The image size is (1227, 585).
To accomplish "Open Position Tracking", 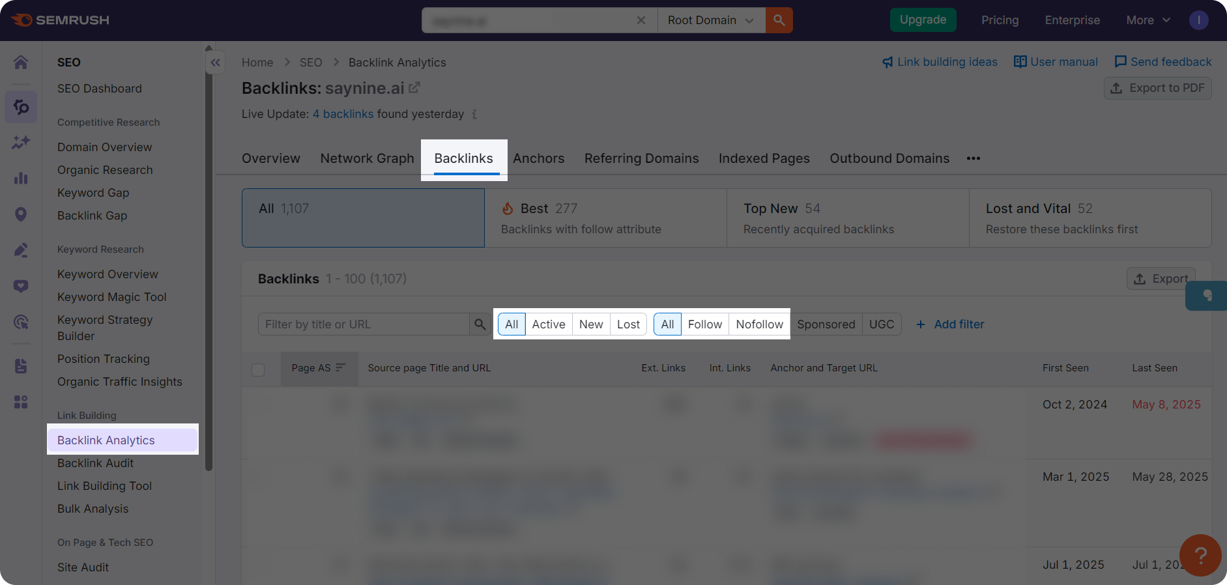I will tap(104, 359).
